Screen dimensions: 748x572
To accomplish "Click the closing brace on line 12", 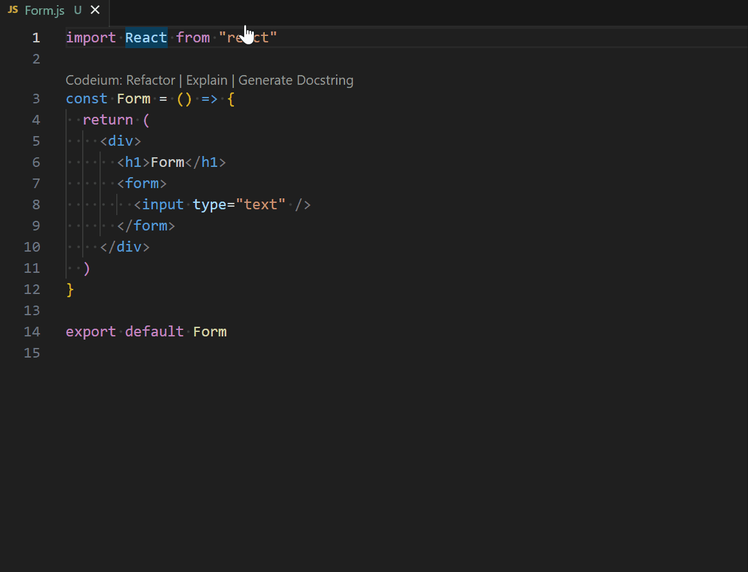I will pyautogui.click(x=69, y=289).
